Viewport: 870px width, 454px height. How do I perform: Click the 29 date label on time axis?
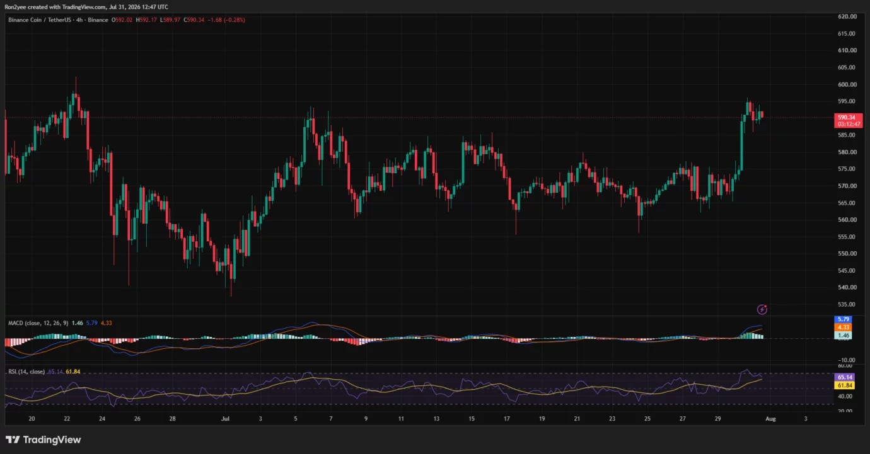[x=717, y=418]
